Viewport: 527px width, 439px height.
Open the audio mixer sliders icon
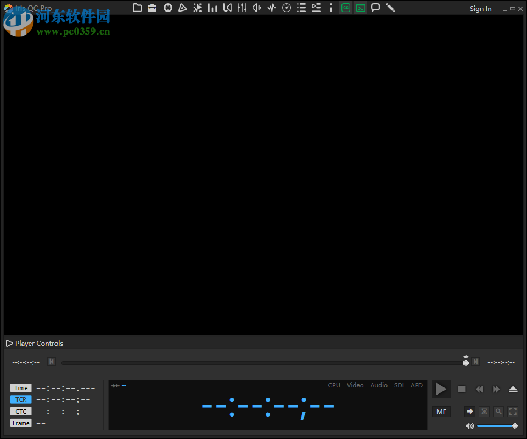pyautogui.click(x=242, y=8)
